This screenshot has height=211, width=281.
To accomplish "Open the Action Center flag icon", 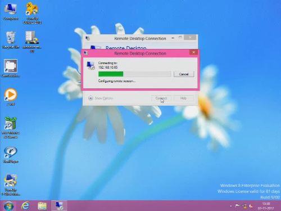I will [237, 206].
